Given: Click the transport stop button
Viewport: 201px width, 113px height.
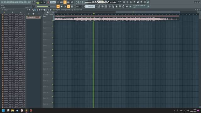Looking at the screenshot, I should (x=45, y=2).
